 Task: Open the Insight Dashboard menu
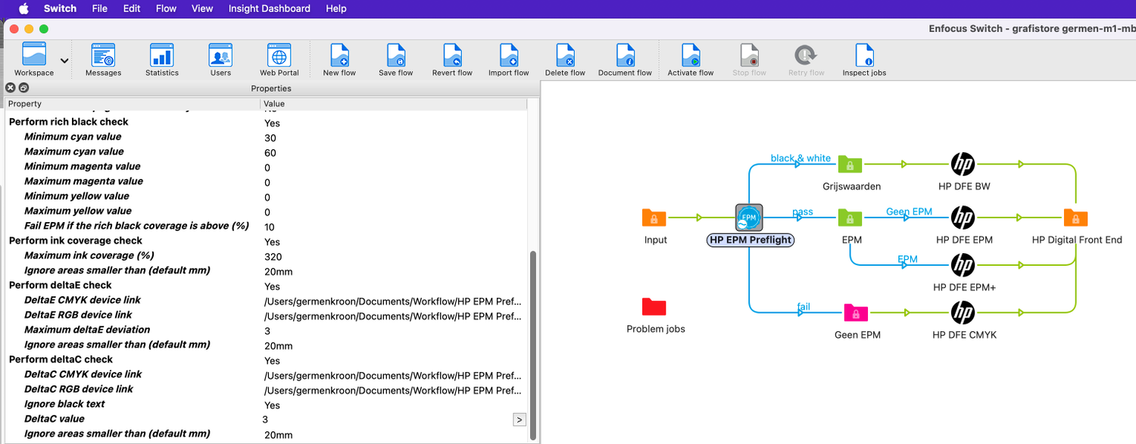(x=270, y=8)
